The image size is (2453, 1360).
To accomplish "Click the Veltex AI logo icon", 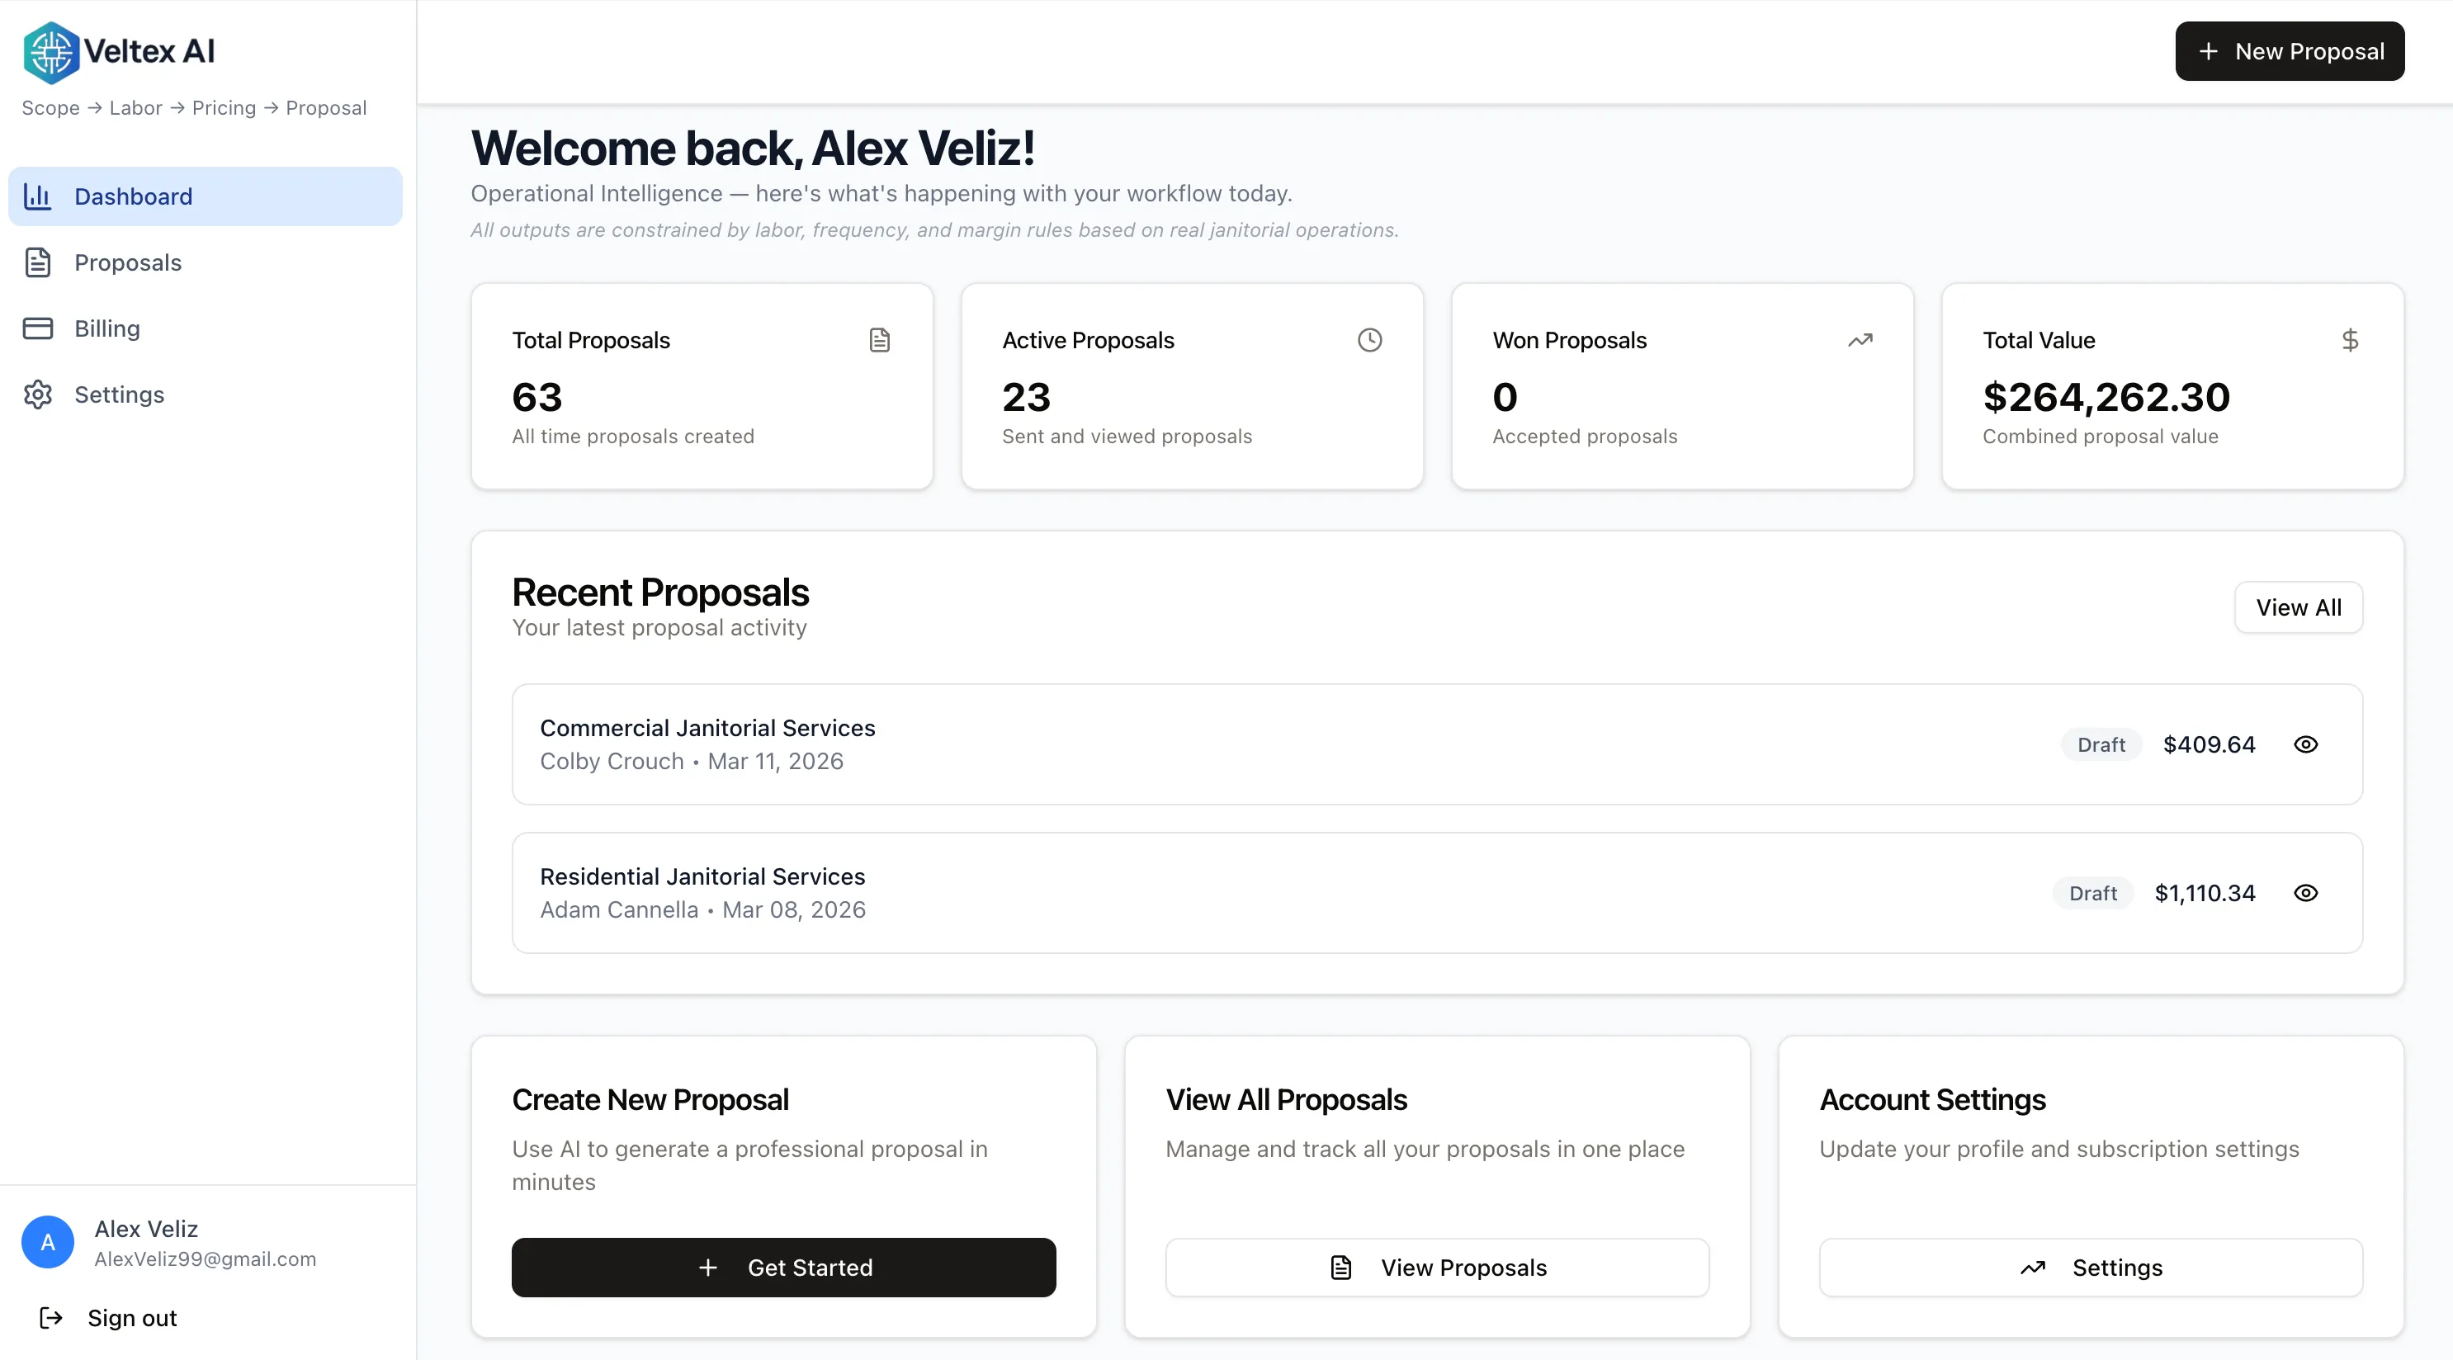I will pos(50,51).
